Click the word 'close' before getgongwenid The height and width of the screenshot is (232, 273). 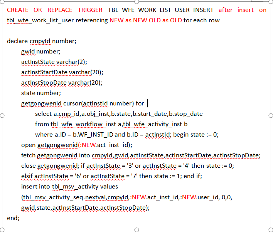pos(29,166)
